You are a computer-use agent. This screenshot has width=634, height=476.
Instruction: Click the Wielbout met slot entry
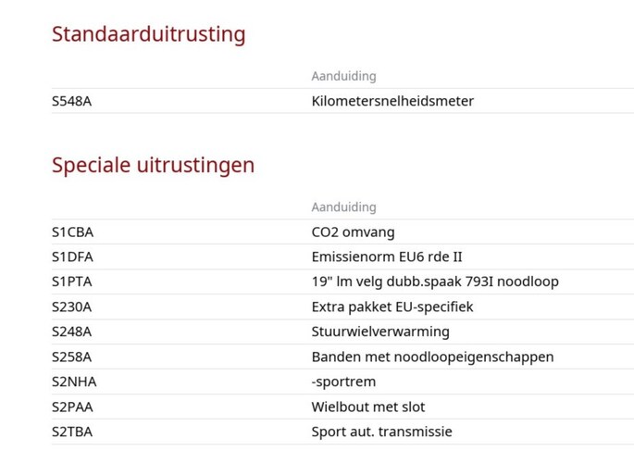(368, 407)
